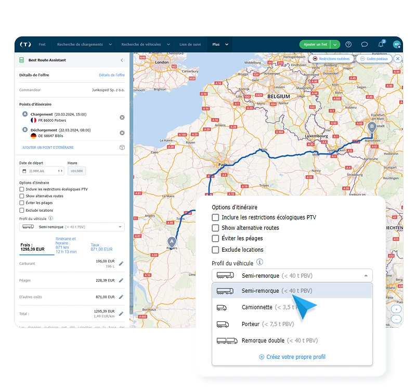
Task: Click the plus icon for Créez votre propre profil
Action: coord(262,357)
